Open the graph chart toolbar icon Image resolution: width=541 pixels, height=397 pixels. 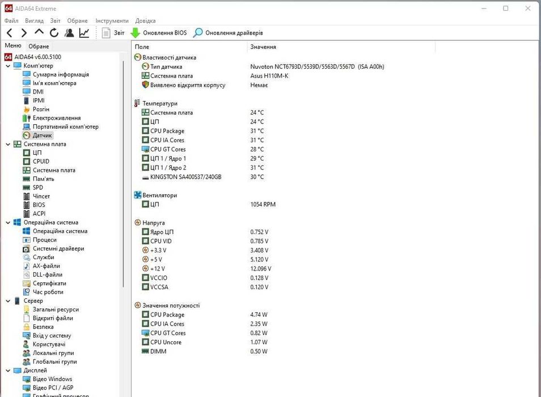[84, 33]
